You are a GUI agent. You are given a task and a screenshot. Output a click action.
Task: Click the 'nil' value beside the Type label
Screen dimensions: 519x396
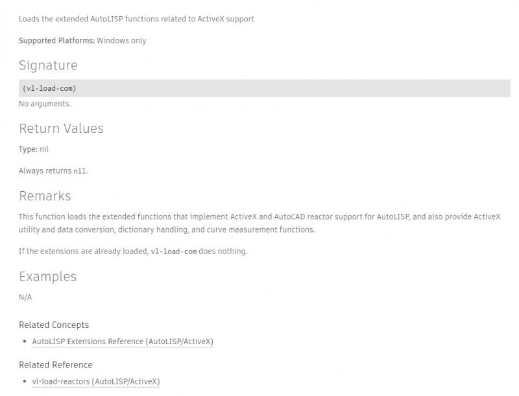coord(44,149)
